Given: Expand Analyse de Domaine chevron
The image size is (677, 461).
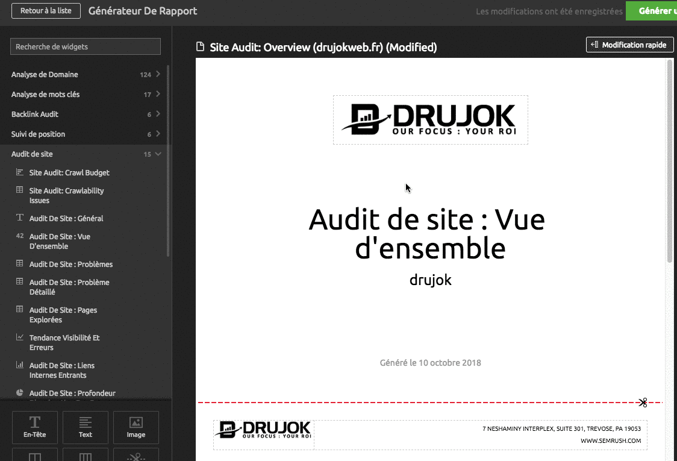Looking at the screenshot, I should coord(158,74).
